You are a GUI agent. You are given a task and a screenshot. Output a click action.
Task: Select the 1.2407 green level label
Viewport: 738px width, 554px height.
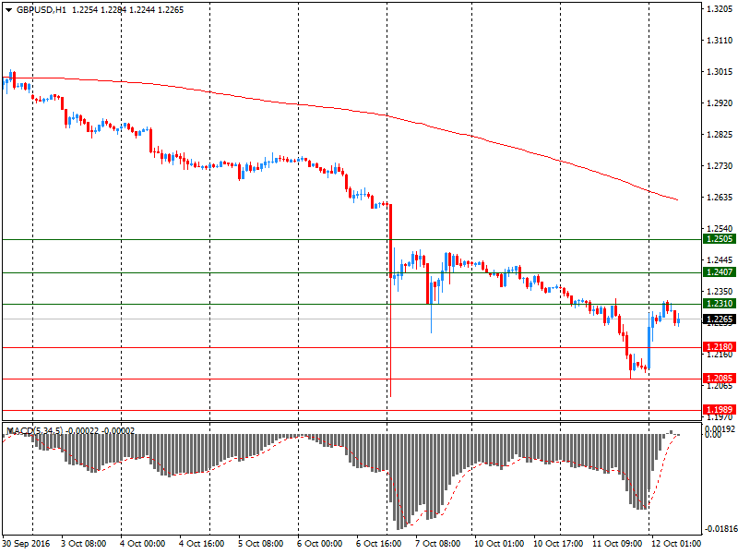[720, 272]
